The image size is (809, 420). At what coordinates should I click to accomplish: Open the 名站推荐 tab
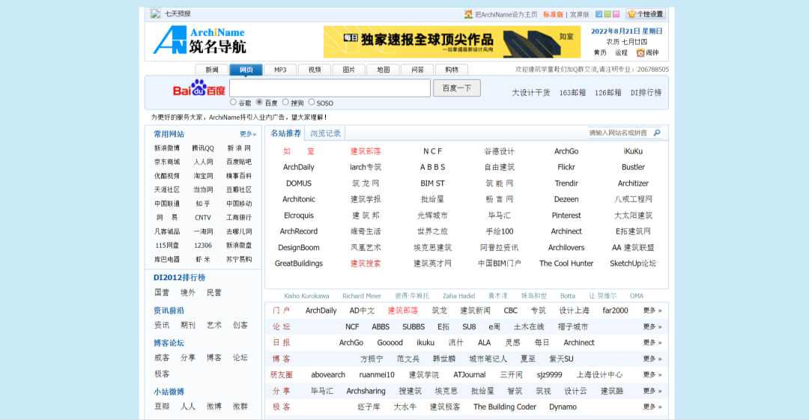coord(286,133)
